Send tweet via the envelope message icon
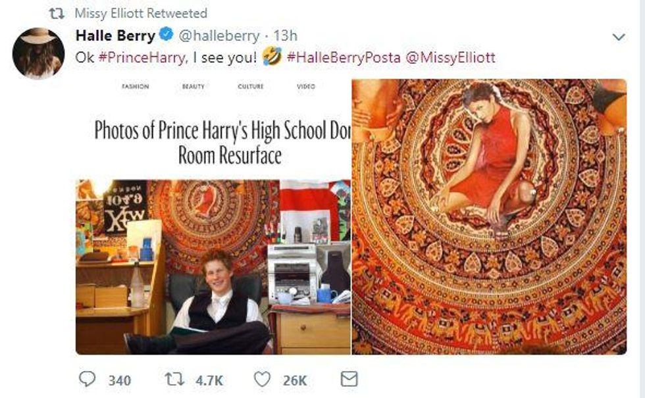Screen dimensions: 645x398 pyautogui.click(x=349, y=379)
